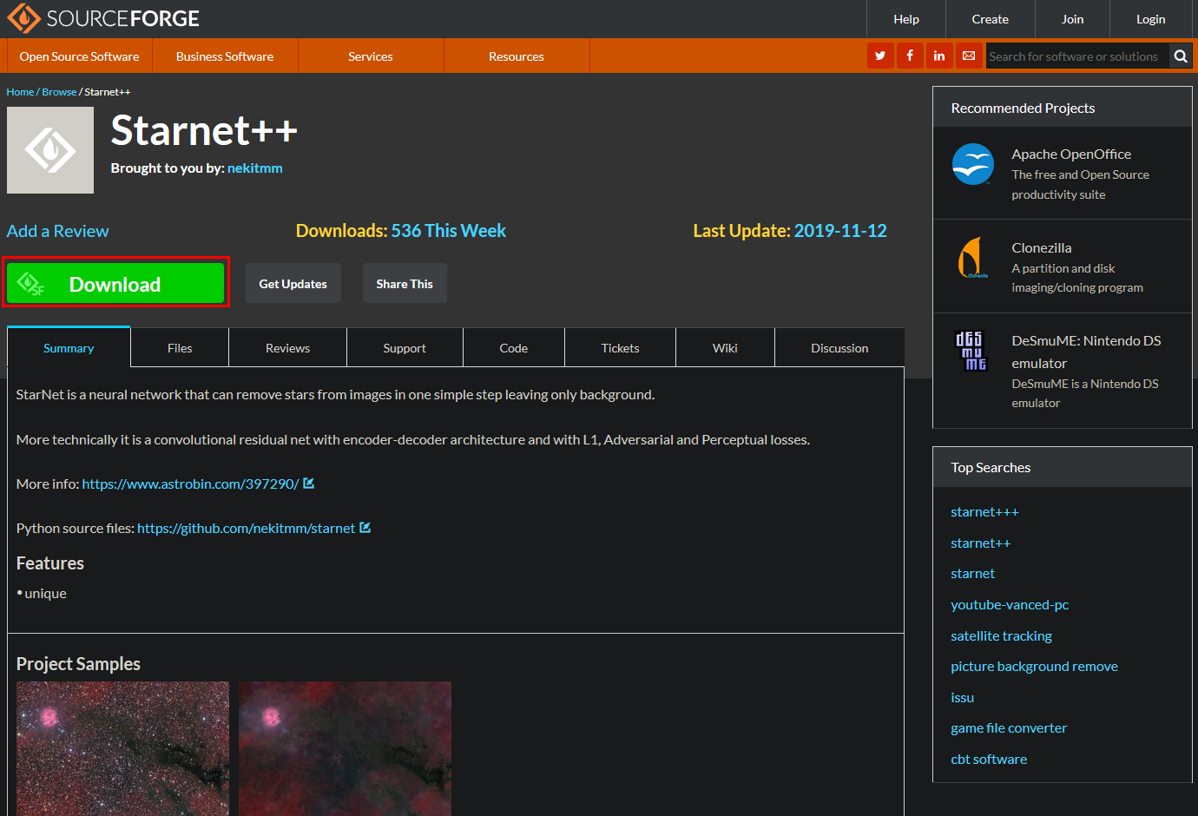The height and width of the screenshot is (816, 1198).
Task: Click the search magnifier icon
Action: point(1181,56)
